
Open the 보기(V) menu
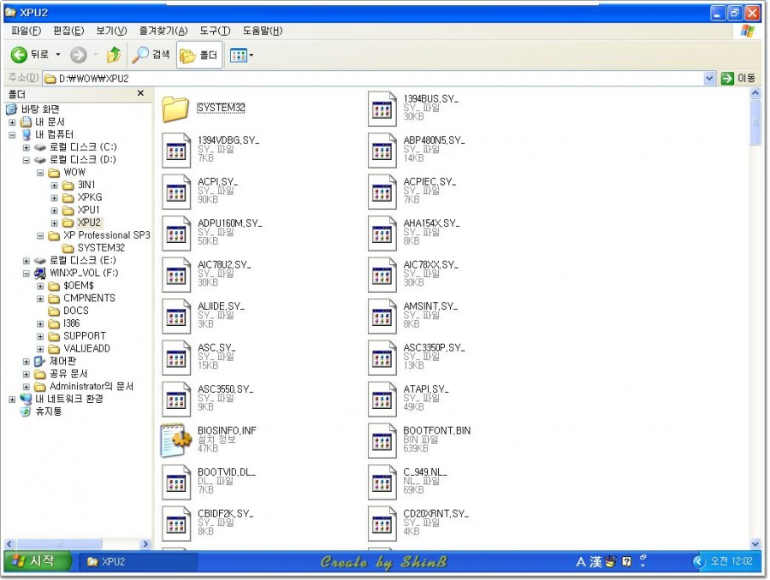click(x=111, y=31)
